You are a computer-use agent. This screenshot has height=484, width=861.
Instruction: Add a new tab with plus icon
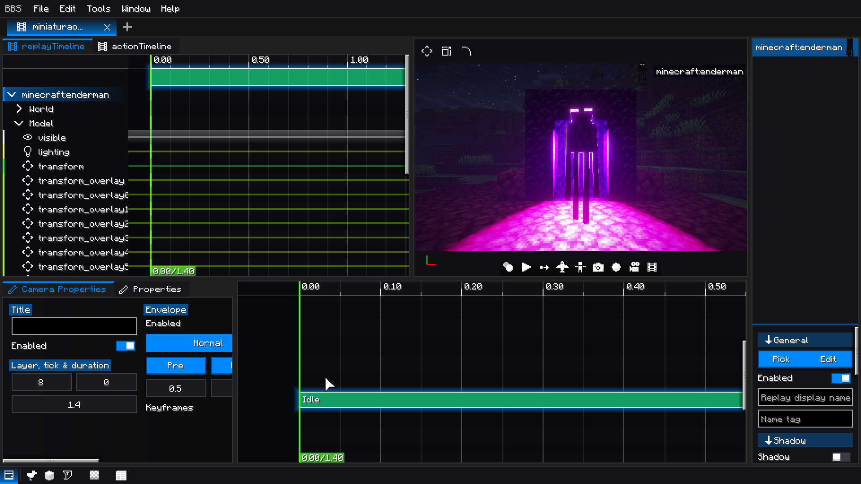pos(127,27)
